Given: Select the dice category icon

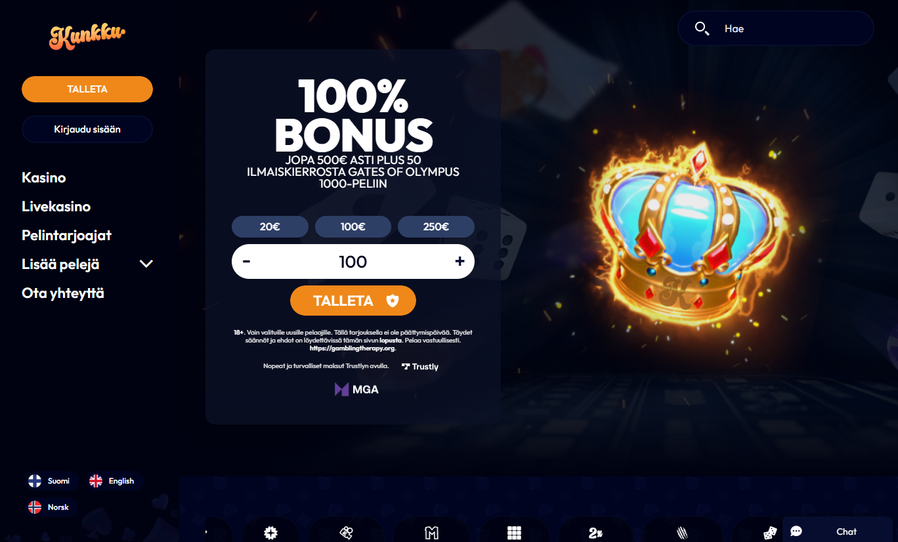Looking at the screenshot, I should [769, 533].
